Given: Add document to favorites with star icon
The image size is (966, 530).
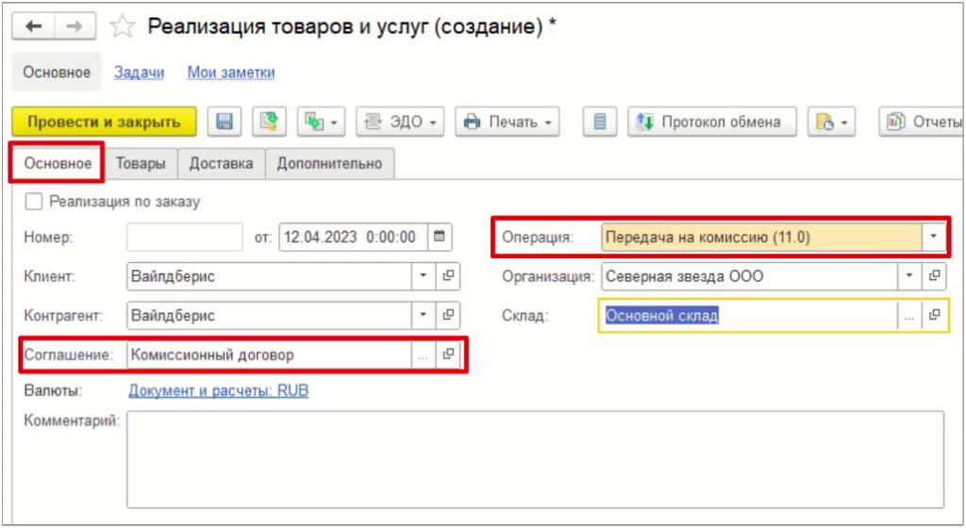Looking at the screenshot, I should (x=122, y=26).
